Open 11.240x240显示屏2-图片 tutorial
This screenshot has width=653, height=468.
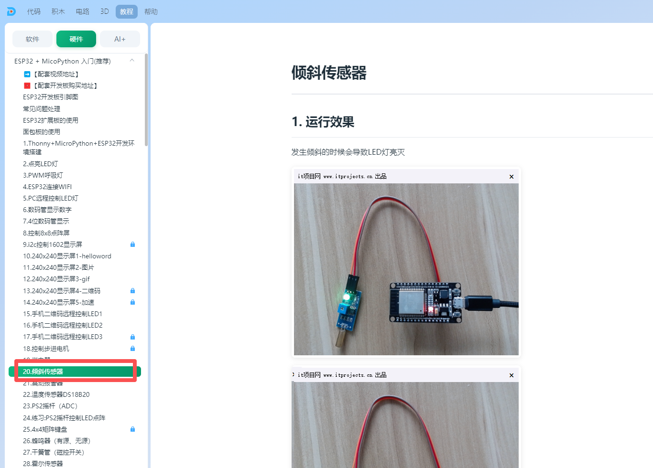coord(58,267)
